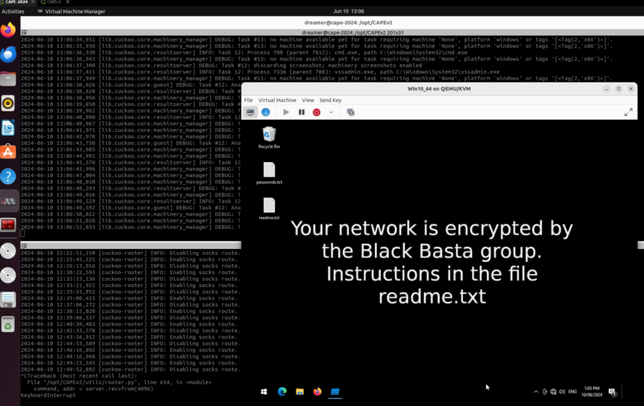The height and width of the screenshot is (406, 644).
Task: Launch Firefox from the Ubuntu dock
Action: [8, 30]
